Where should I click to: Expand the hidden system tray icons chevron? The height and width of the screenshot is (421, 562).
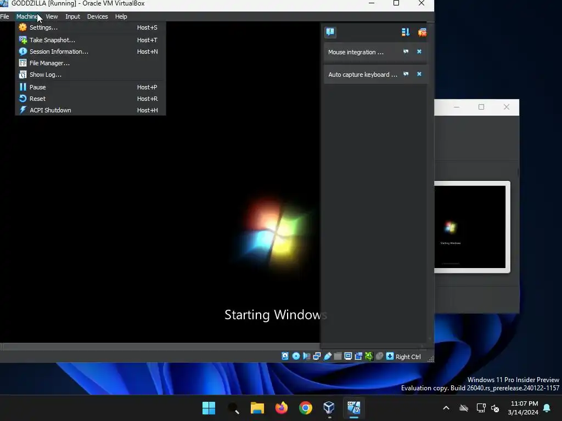446,408
